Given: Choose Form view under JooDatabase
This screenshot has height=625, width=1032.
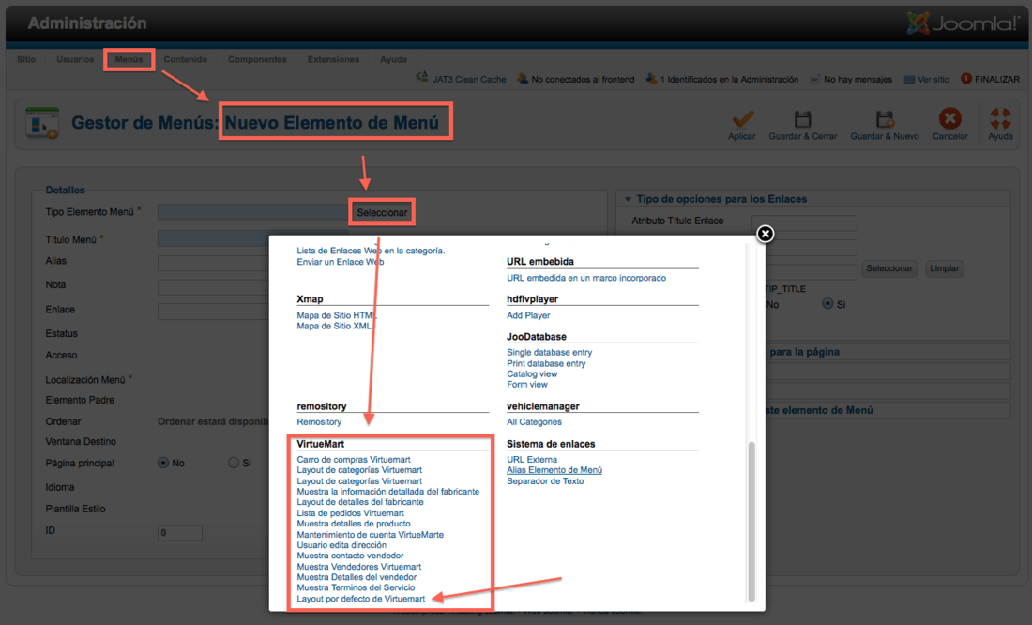Looking at the screenshot, I should click(x=526, y=385).
